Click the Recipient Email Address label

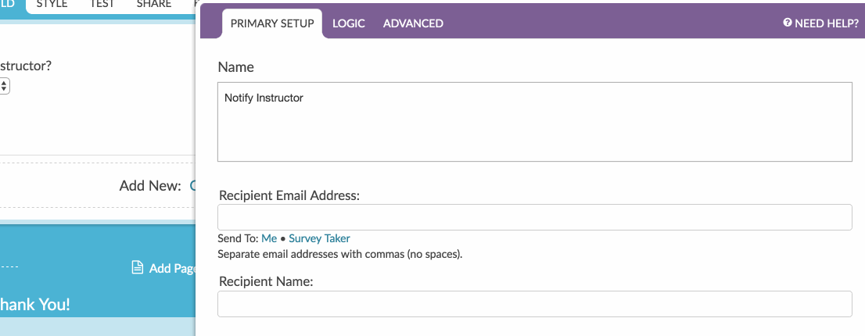click(289, 195)
